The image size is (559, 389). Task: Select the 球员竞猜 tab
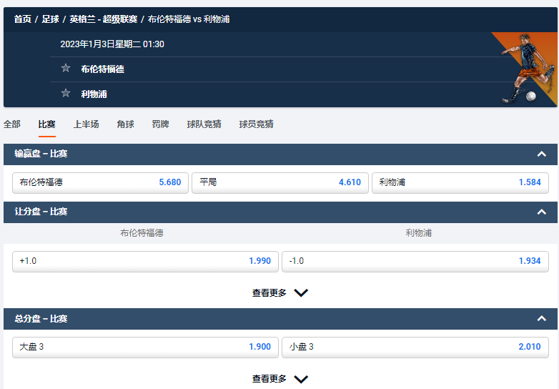[x=256, y=124]
